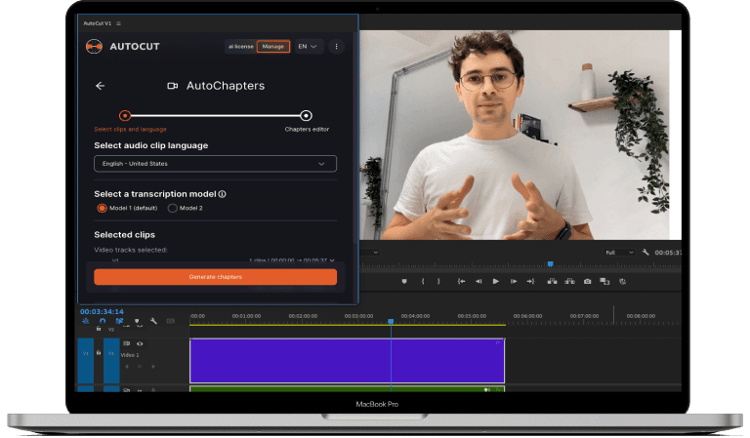750x438 pixels.
Task: Click the timeline timecode 00:03:34:14
Action: point(102,311)
